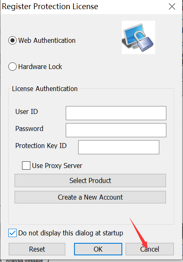This screenshot has height=262, width=183.
Task: Click the Protection Key ID field
Action: (119, 147)
